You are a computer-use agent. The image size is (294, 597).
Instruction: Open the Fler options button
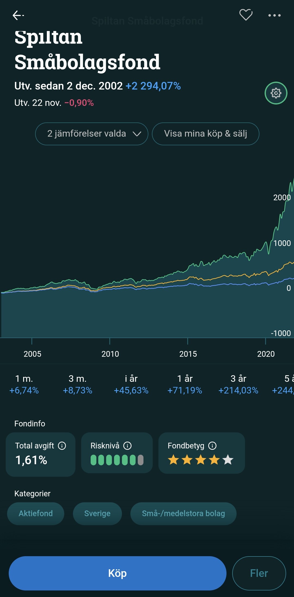point(259,573)
